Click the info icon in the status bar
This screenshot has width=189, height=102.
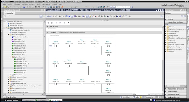click(154, 100)
